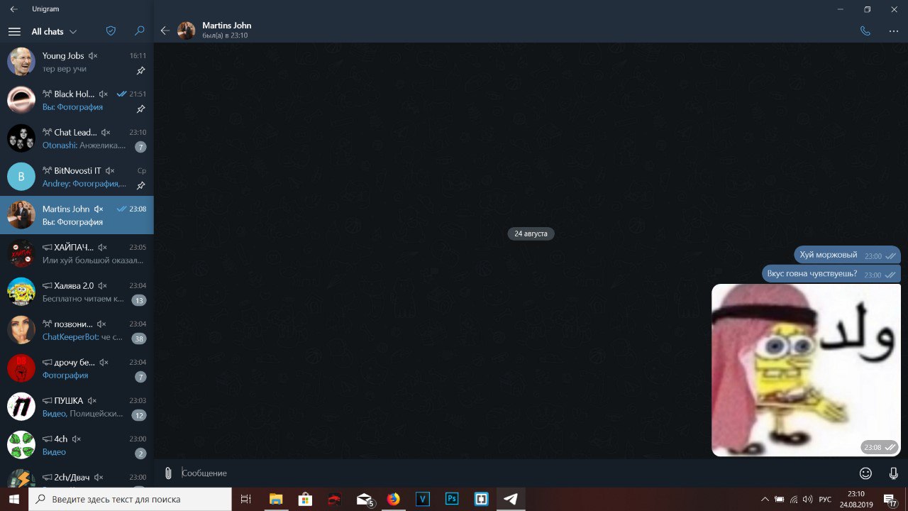
Task: Open the позвони... group chat
Action: point(77,330)
